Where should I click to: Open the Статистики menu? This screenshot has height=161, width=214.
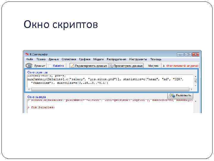[x=69, y=59]
